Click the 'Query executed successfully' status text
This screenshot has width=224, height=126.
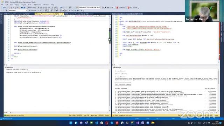point(15,115)
